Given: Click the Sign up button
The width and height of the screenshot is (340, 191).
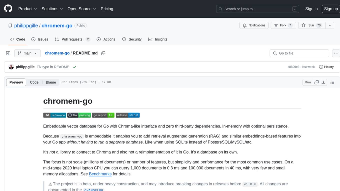Looking at the screenshot, I should tap(331, 9).
